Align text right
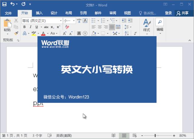Viewport: 194px width, 139px height. pos(106,27)
